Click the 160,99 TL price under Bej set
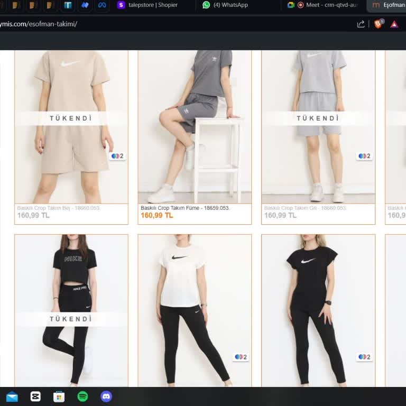 33,216
